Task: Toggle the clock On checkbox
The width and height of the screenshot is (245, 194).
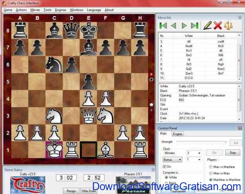Action: [x=164, y=166]
